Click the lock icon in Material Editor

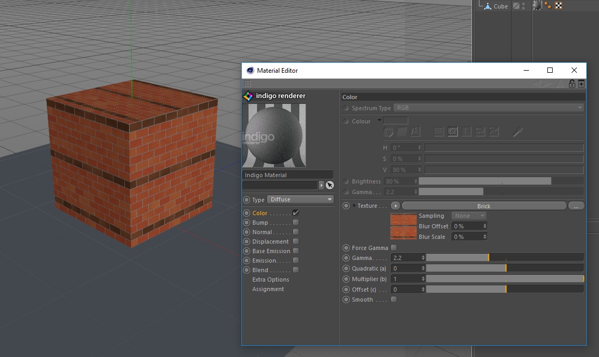(x=572, y=84)
